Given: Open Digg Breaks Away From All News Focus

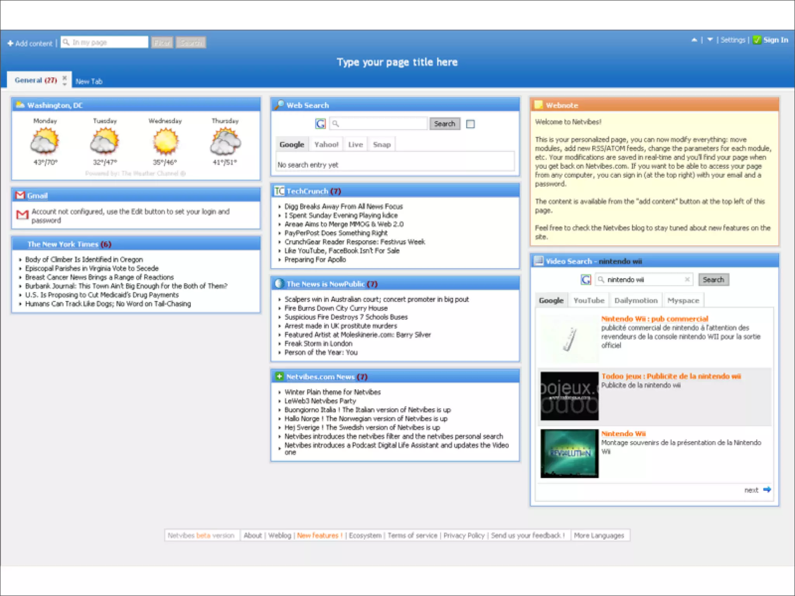Looking at the screenshot, I should pyautogui.click(x=344, y=206).
